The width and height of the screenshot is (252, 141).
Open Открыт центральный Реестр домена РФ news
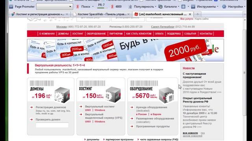pyautogui.click(x=197, y=100)
